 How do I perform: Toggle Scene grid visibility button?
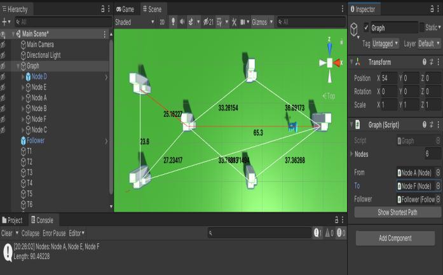219,22
